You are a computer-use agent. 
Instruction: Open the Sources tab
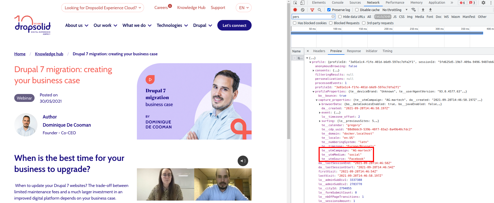pyautogui.click(x=355, y=3)
